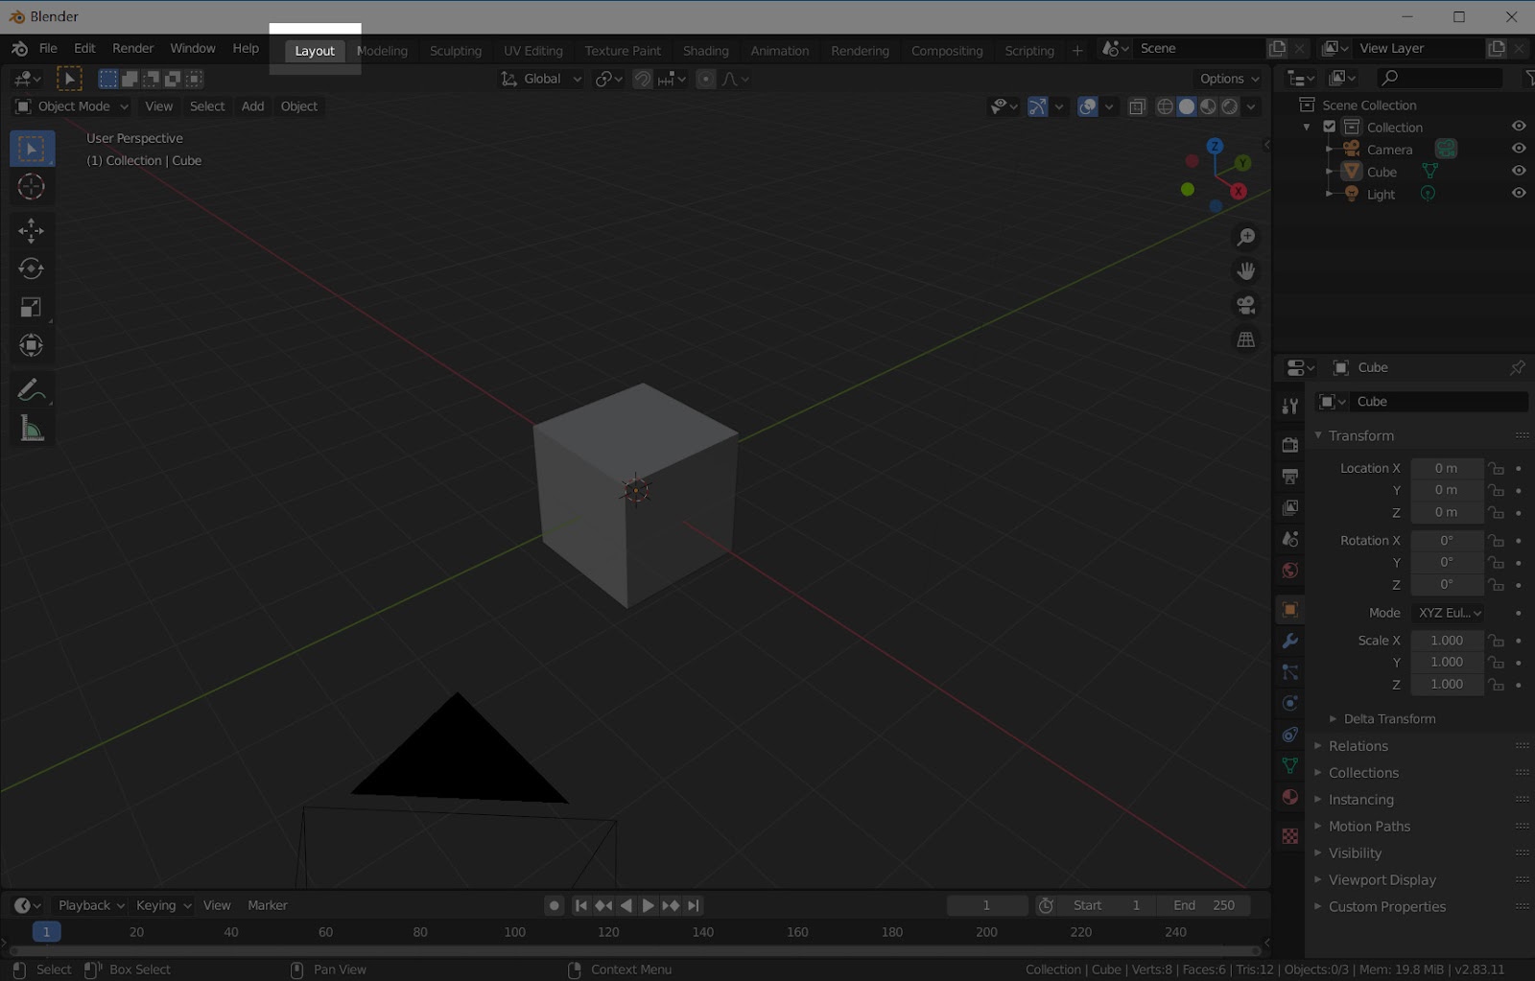Image resolution: width=1535 pixels, height=981 pixels.
Task: Switch to the Sculpting workspace tab
Action: click(456, 51)
